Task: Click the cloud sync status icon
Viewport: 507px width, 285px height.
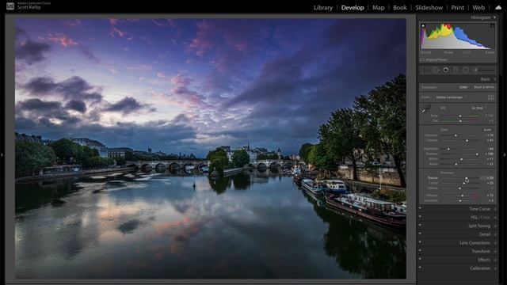Action: pyautogui.click(x=498, y=7)
